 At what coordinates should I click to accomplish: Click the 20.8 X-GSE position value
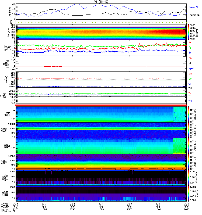130,203
